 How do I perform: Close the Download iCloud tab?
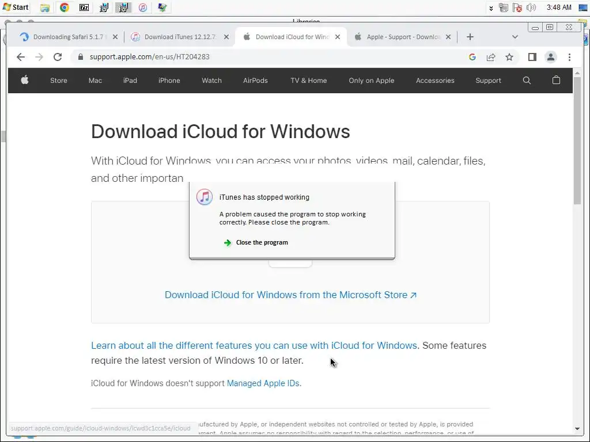click(x=338, y=37)
